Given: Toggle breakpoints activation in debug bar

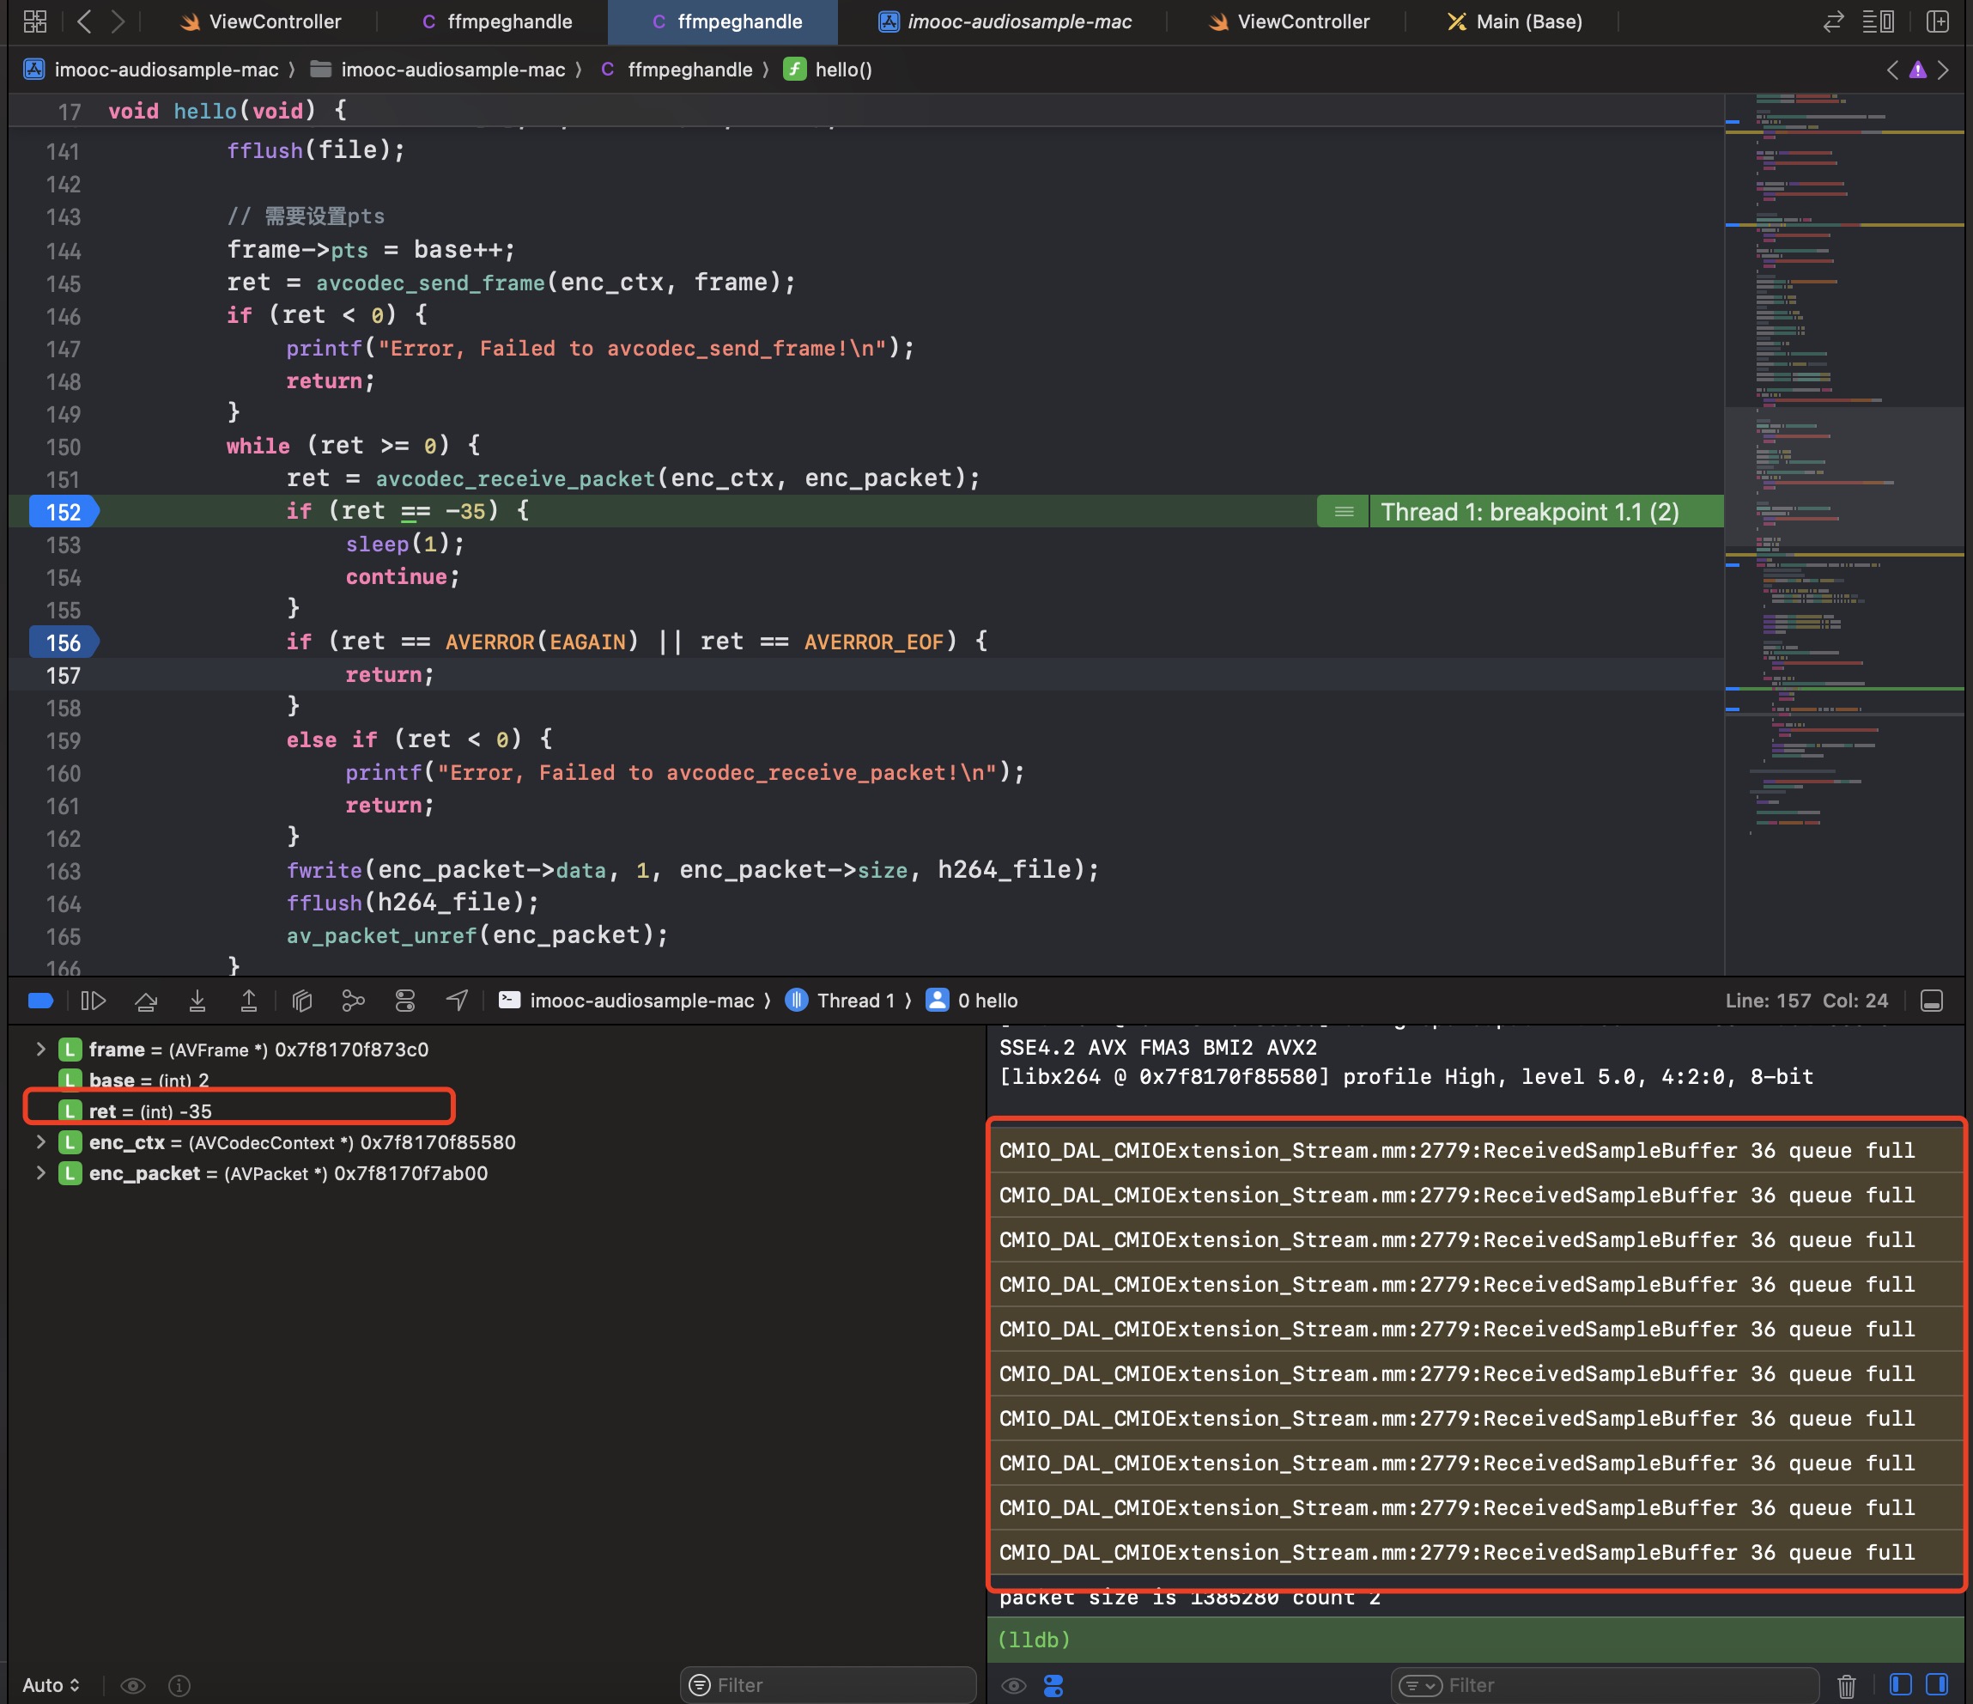Looking at the screenshot, I should pyautogui.click(x=41, y=1000).
